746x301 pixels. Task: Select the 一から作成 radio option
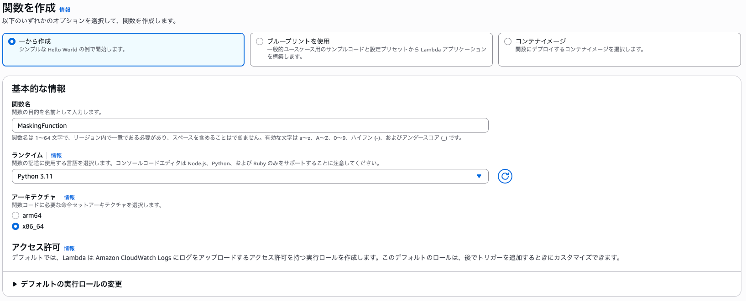point(12,41)
